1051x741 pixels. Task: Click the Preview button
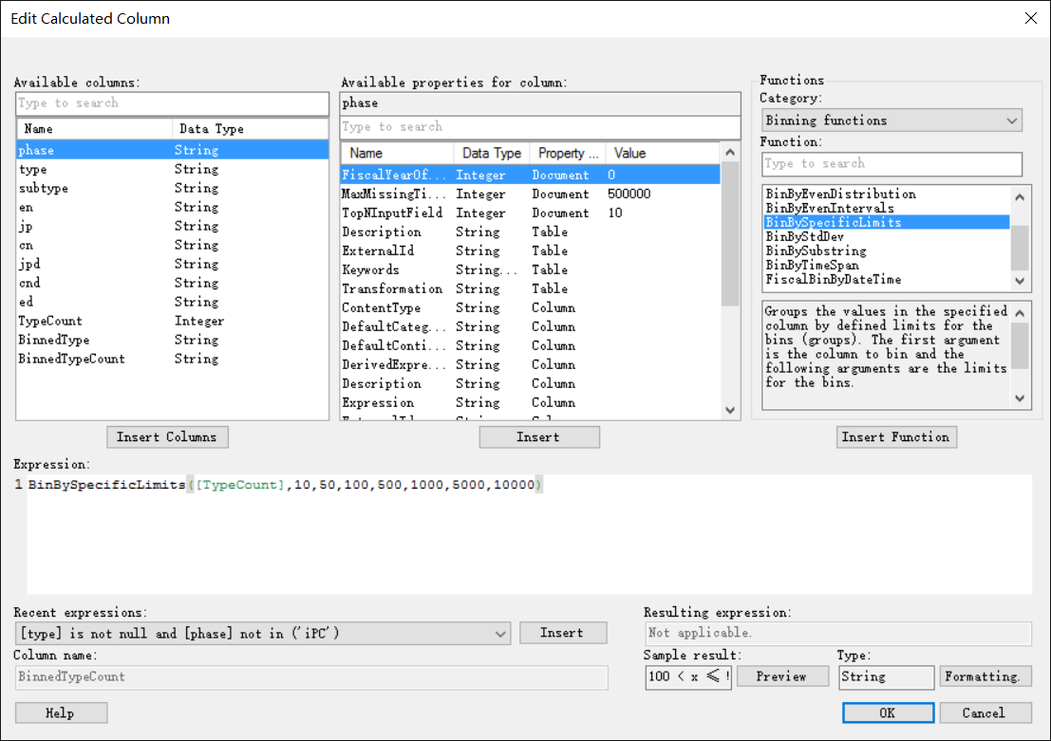tap(780, 676)
